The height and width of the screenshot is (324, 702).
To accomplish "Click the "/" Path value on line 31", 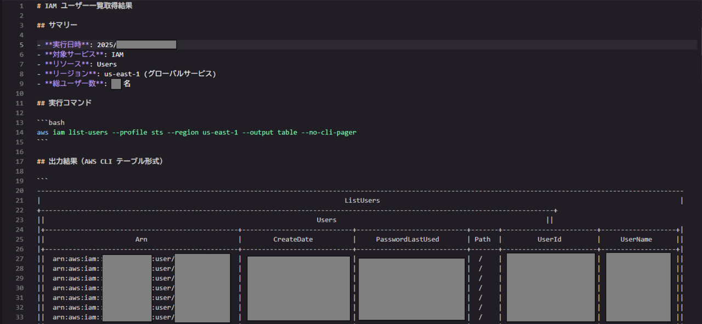I will coord(480,298).
